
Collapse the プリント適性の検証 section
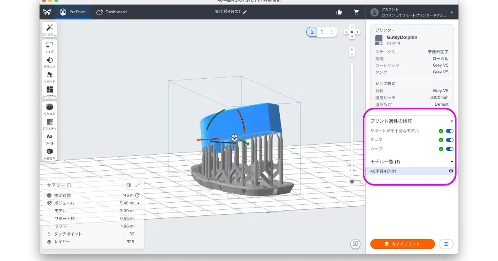(452, 121)
